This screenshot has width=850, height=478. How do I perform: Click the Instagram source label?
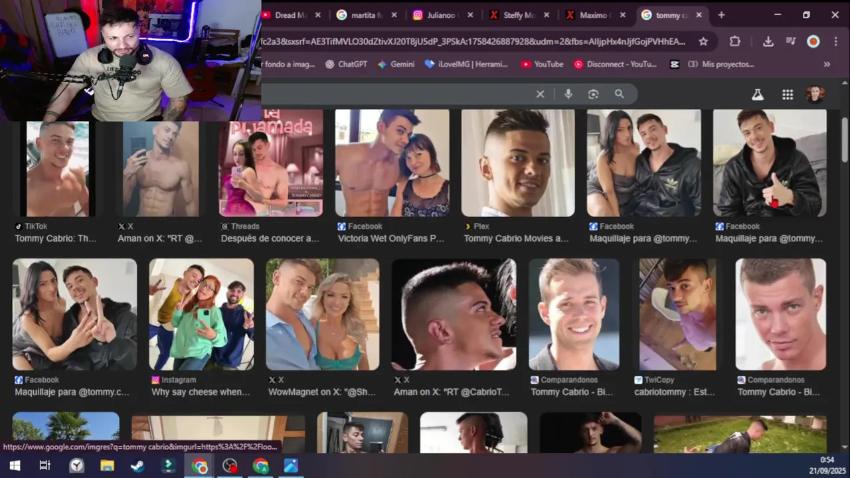[173, 380]
